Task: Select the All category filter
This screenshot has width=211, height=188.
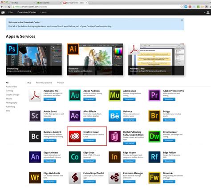Action: (x=7, y=82)
